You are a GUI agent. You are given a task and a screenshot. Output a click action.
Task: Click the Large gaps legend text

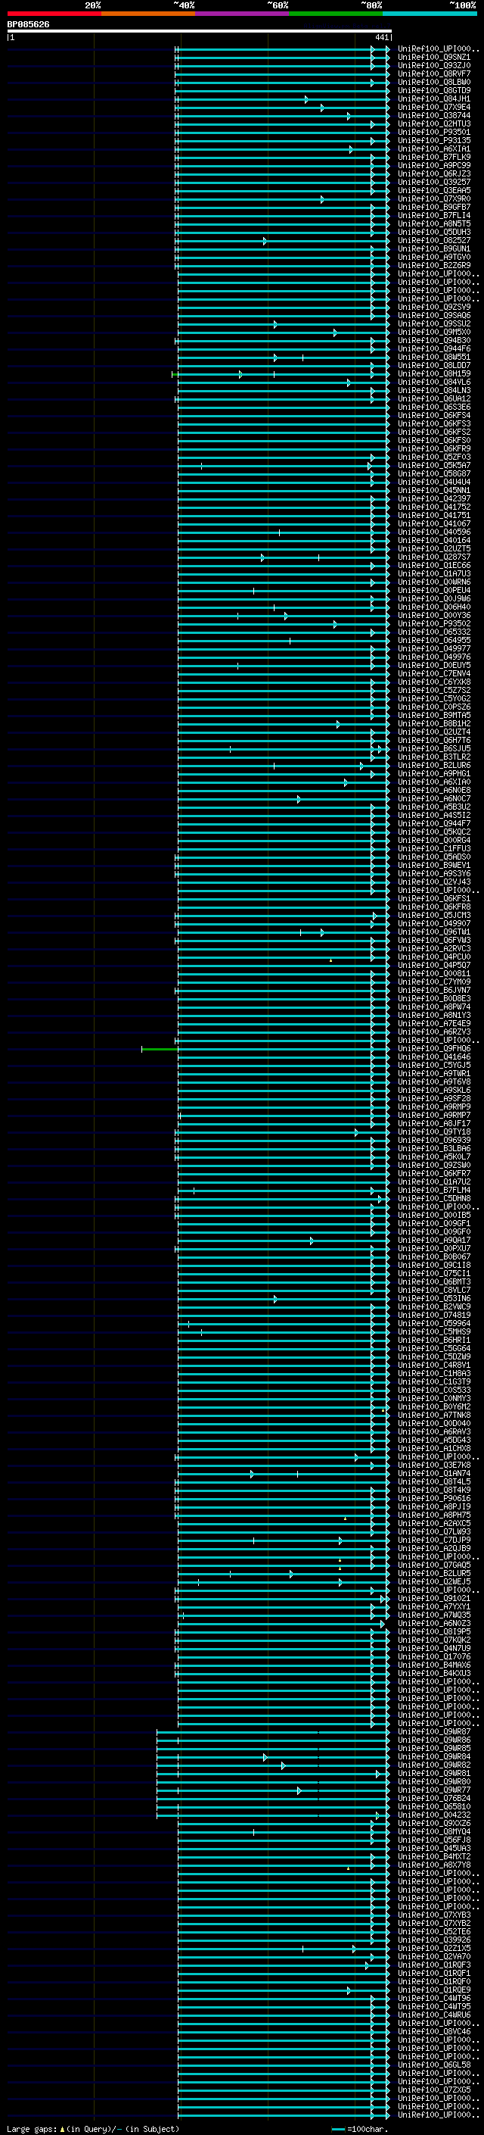pos(93,2128)
